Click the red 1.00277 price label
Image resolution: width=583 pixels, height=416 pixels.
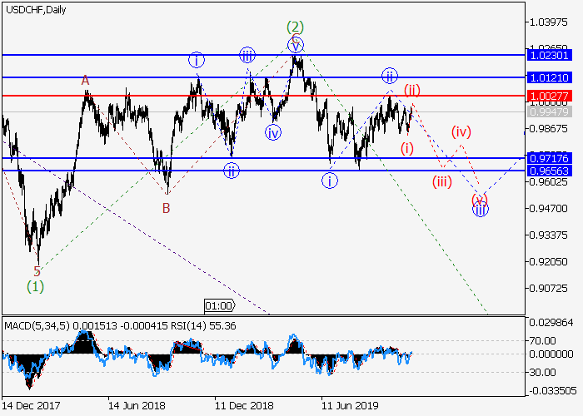click(549, 96)
